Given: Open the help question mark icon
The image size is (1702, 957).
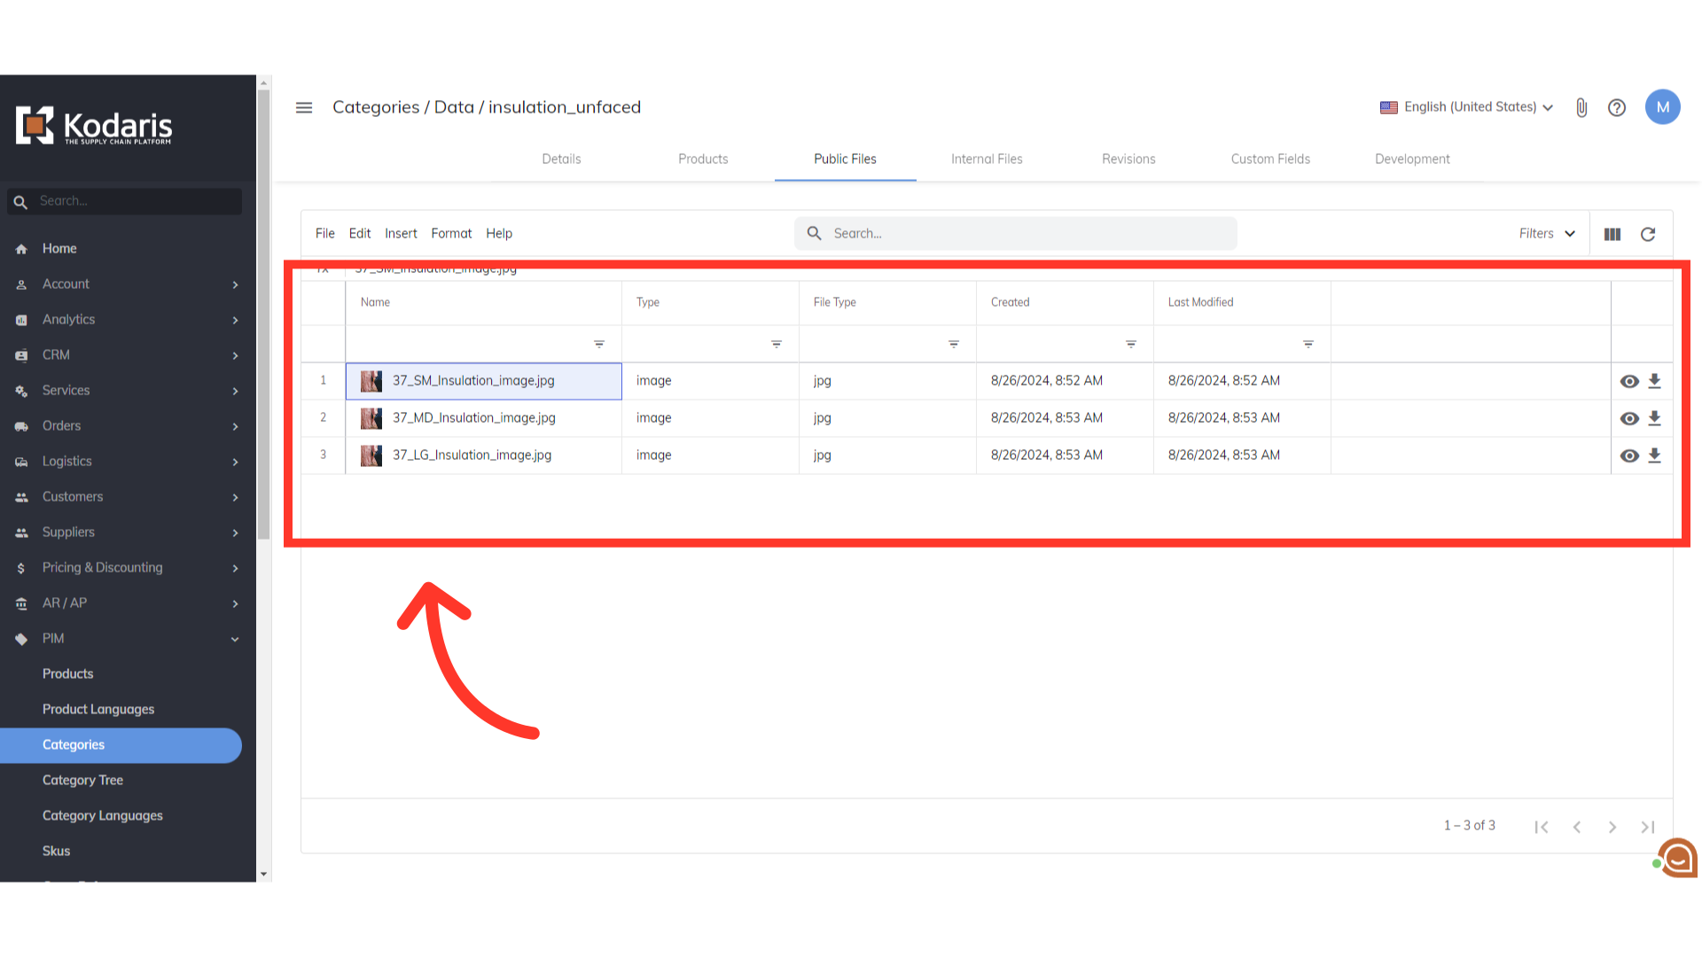Looking at the screenshot, I should point(1617,107).
